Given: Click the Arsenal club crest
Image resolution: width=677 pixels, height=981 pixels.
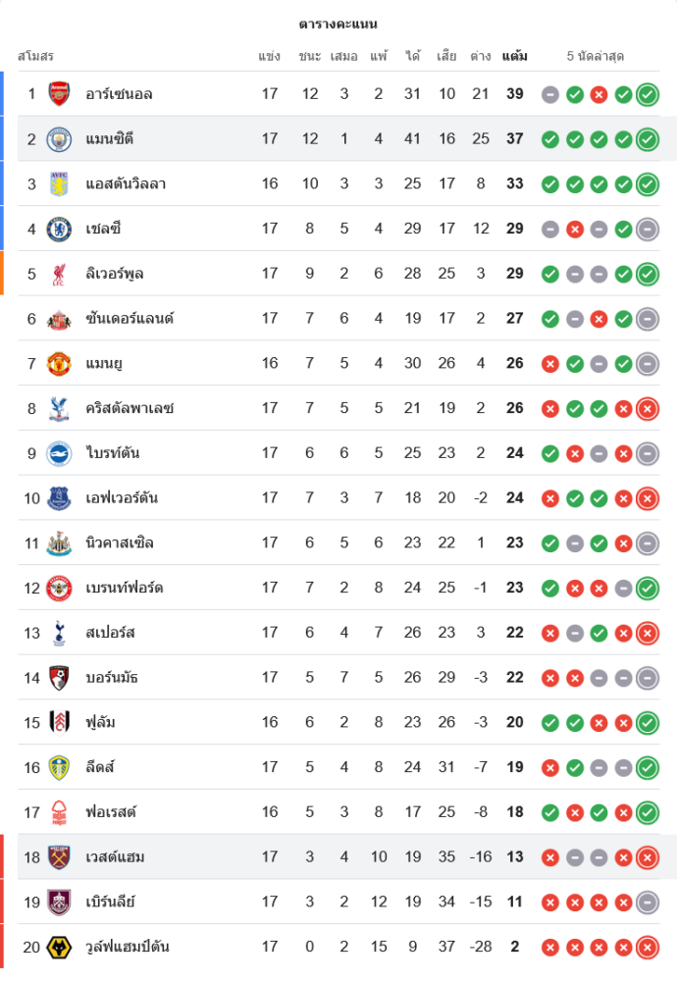Looking at the screenshot, I should point(60,94).
